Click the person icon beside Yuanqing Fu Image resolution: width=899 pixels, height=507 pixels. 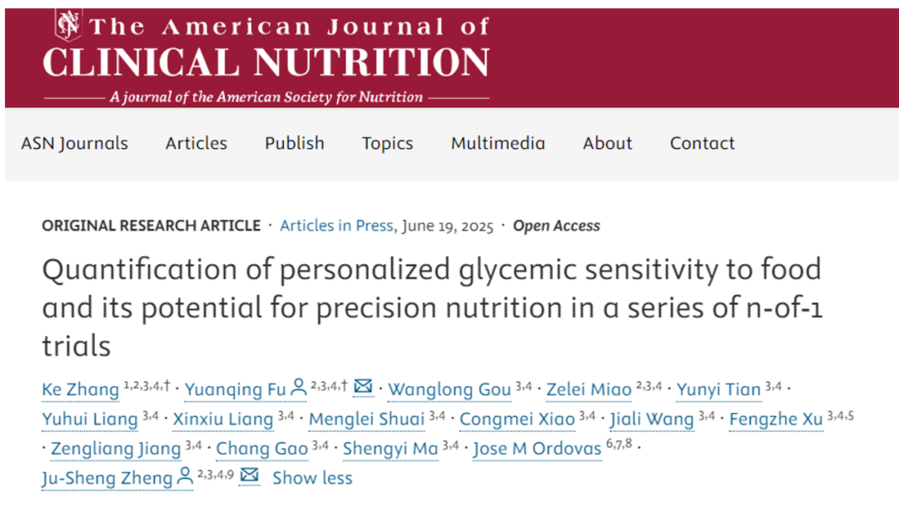pyautogui.click(x=298, y=387)
